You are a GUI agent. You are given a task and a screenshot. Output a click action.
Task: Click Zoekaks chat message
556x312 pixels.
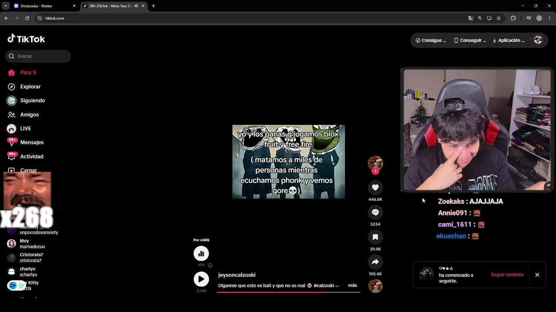470,201
